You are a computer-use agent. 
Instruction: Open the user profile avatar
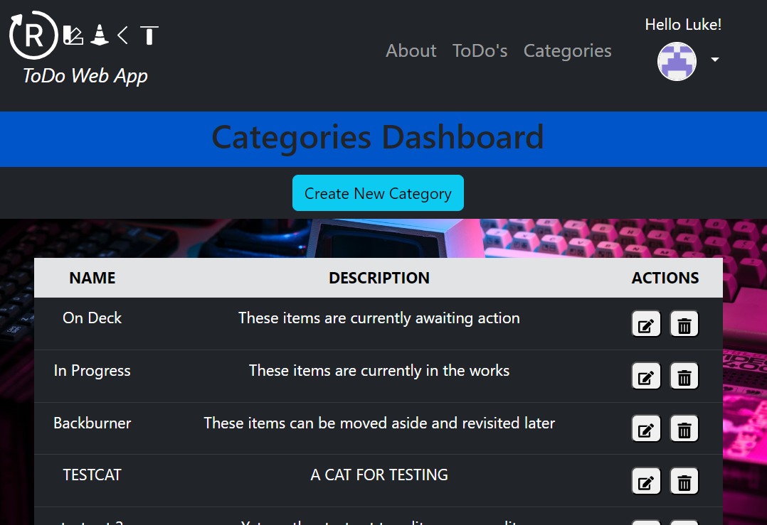tap(677, 62)
